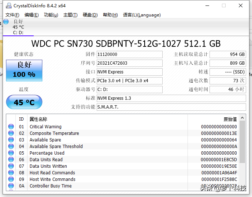Click the features field S.M.A.R.T.
The image size is (252, 197).
(171, 107)
